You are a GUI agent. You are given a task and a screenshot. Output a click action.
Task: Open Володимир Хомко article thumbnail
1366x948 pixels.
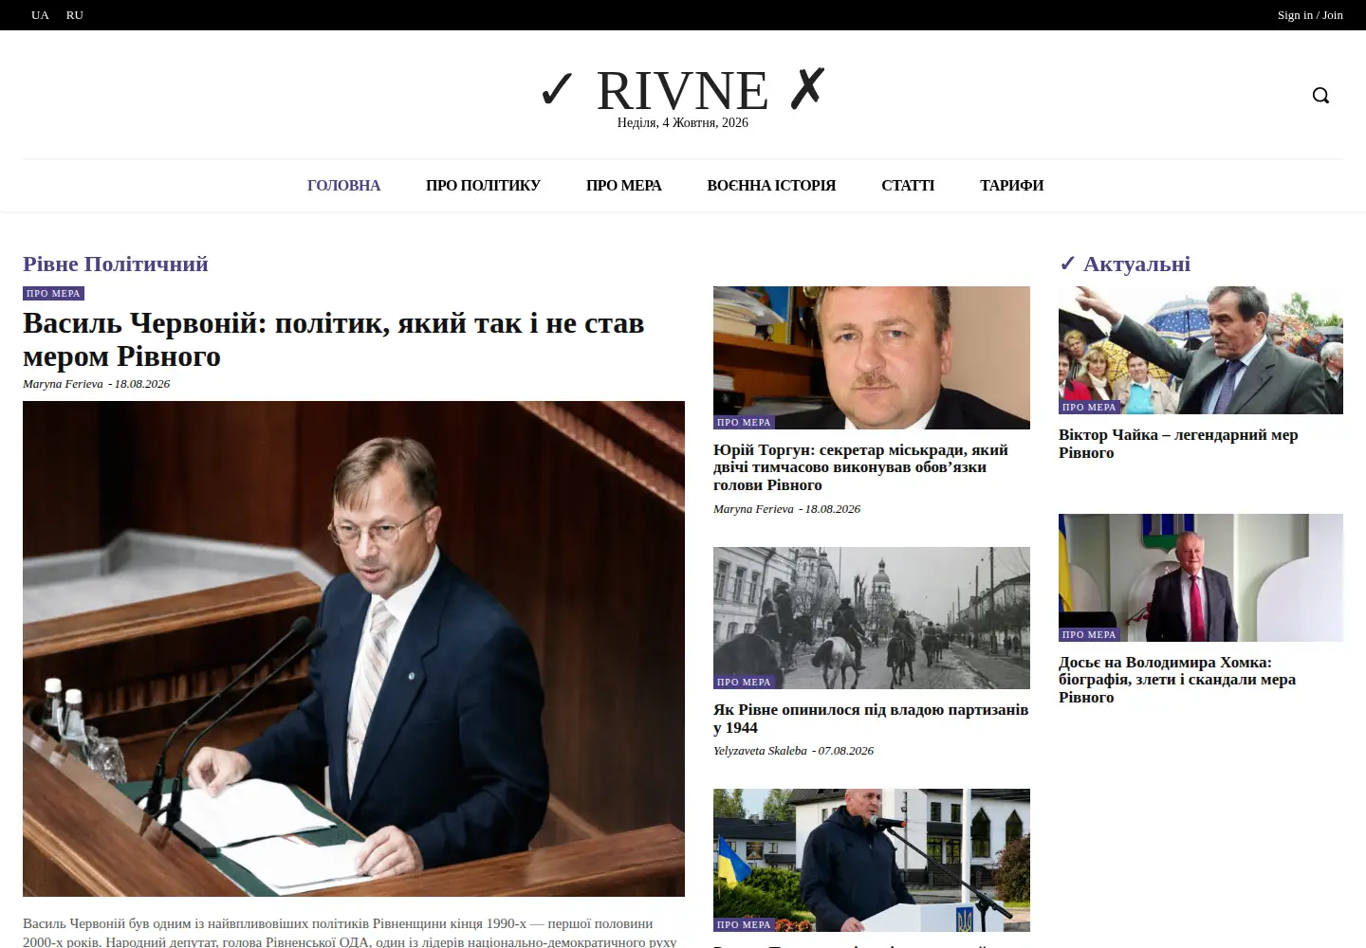[1201, 577]
